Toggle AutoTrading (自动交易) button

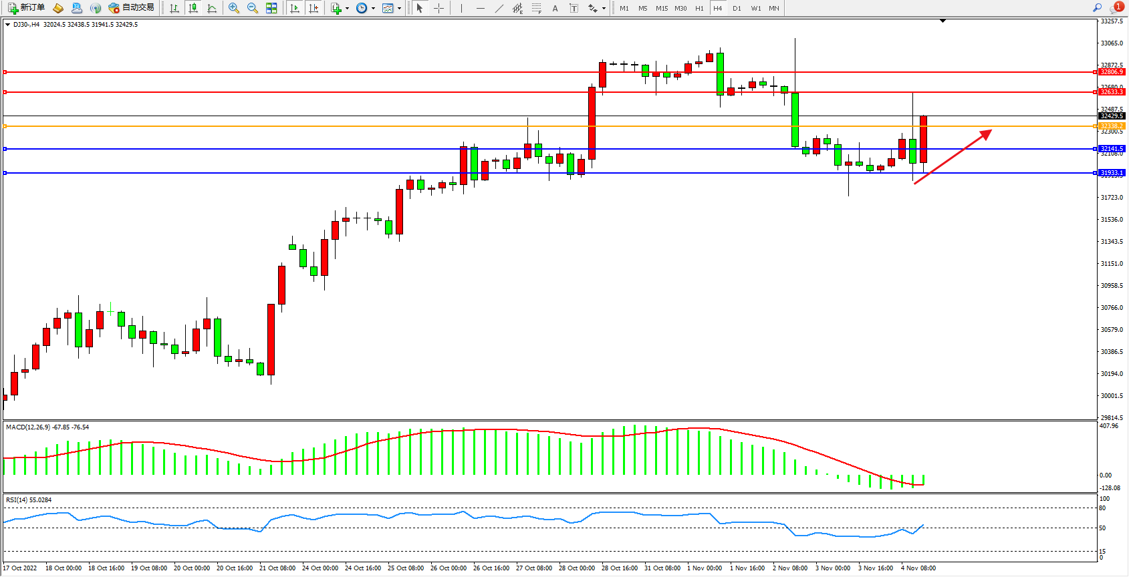point(132,8)
